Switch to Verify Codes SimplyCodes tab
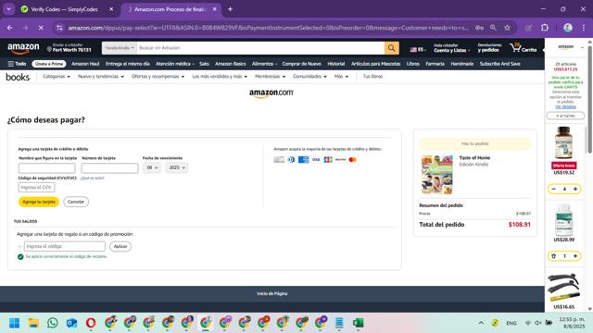The width and height of the screenshot is (593, 333). 64,9
